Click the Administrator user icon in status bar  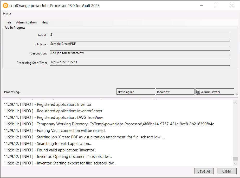click(x=198, y=92)
